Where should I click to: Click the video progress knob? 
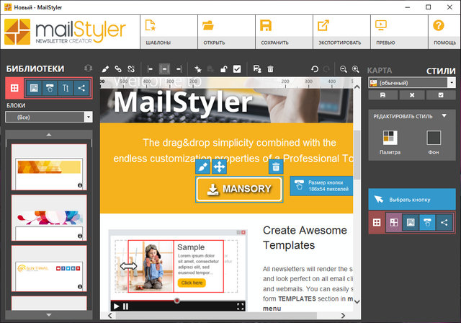pyautogui.click(x=176, y=301)
